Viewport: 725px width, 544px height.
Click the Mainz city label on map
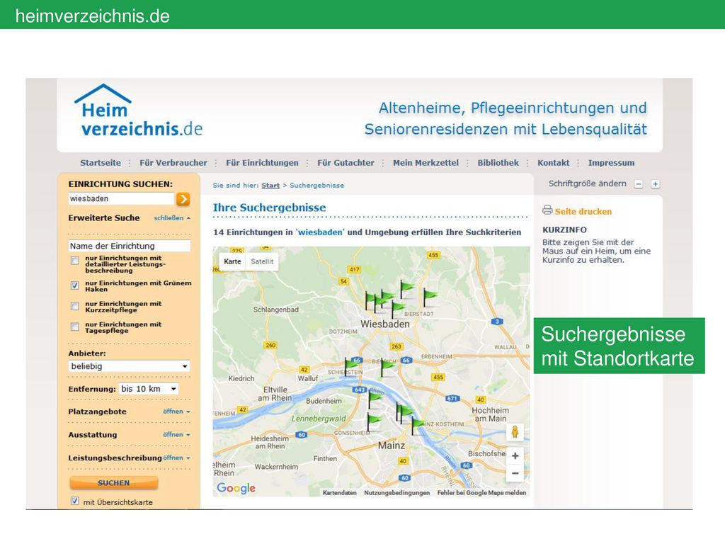pos(391,446)
